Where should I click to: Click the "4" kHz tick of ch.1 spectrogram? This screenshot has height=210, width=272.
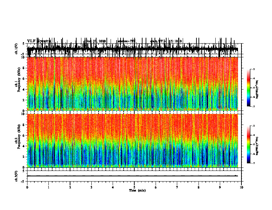[x=24, y=90]
